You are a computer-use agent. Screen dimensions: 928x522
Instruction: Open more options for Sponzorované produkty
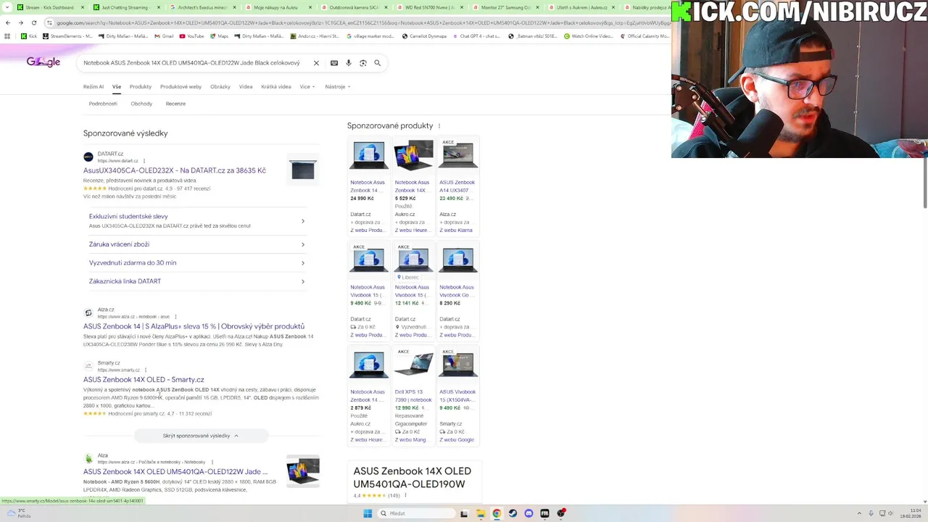439,126
